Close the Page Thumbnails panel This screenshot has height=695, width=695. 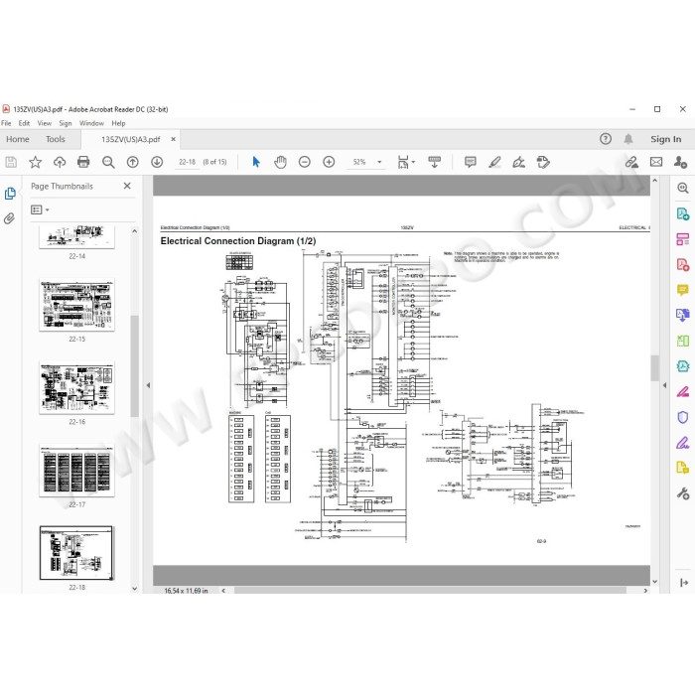pos(127,186)
